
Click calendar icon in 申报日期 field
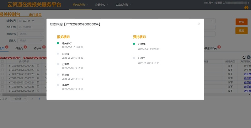click(20, 27)
